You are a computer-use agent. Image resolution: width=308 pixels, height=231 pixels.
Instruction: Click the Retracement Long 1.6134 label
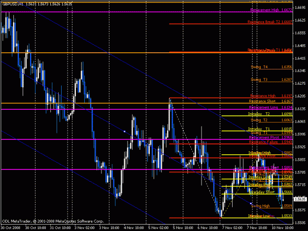(271, 107)
